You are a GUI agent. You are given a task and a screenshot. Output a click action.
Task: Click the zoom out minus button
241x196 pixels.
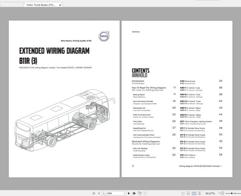(x=223, y=193)
